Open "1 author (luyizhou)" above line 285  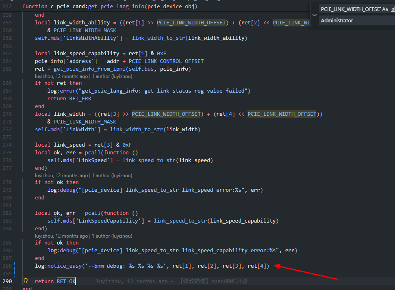pyautogui.click(x=112, y=236)
